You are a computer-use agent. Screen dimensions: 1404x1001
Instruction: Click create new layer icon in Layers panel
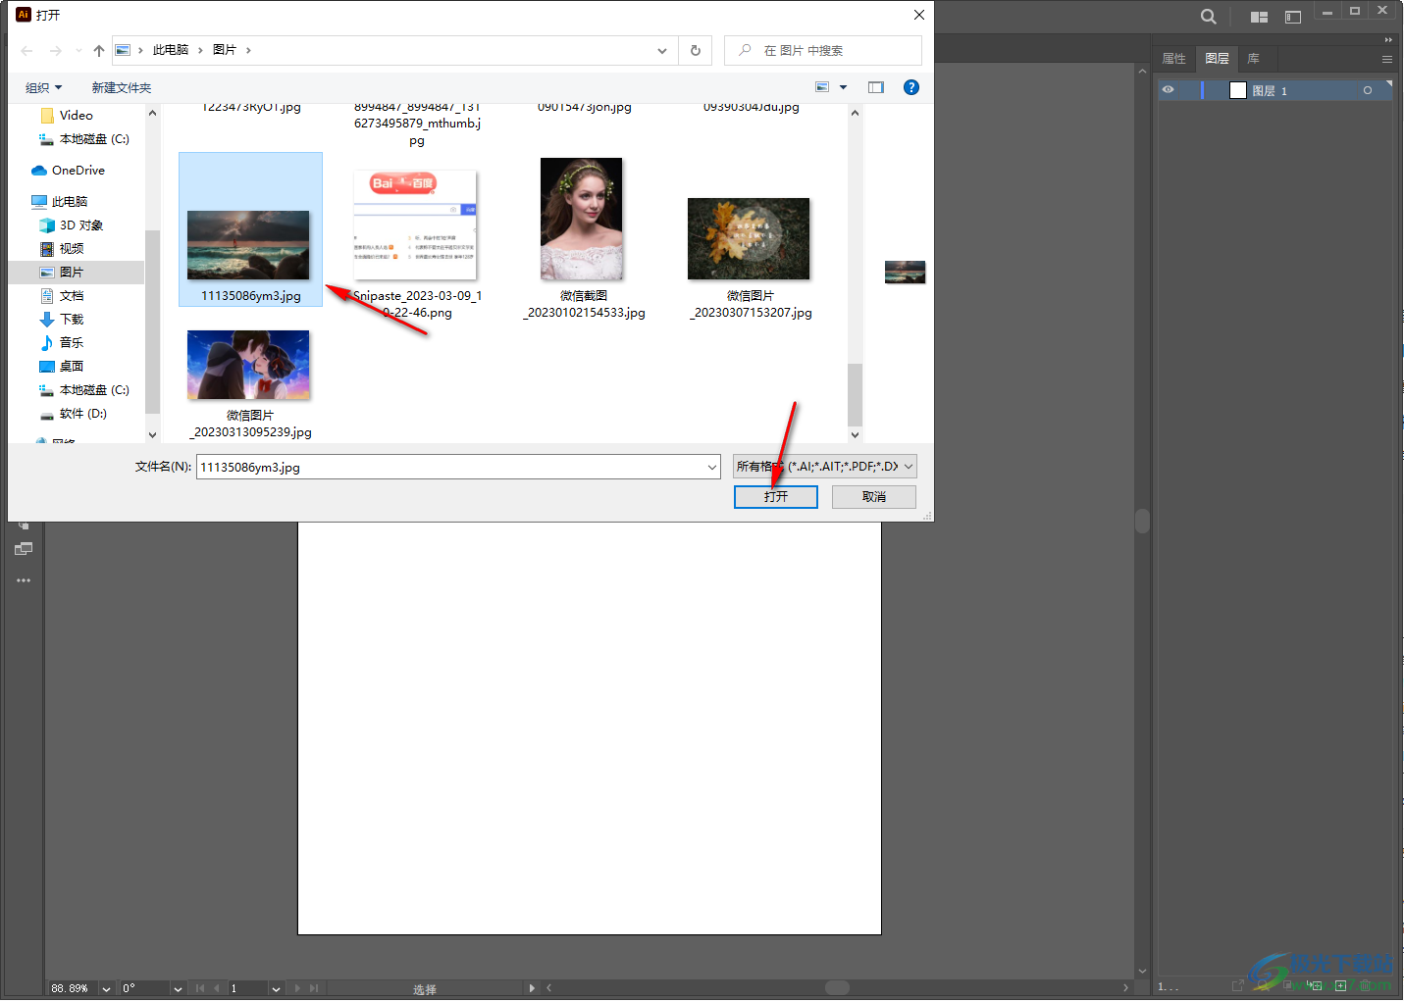point(1340,985)
